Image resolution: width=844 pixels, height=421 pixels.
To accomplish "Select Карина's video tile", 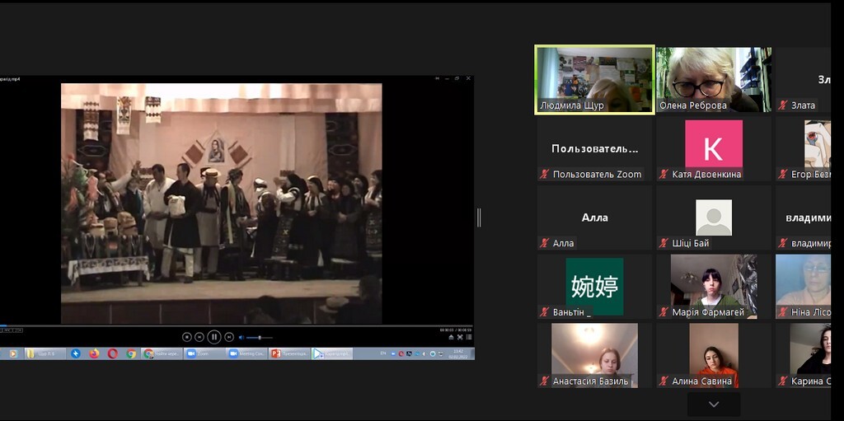I will (x=803, y=355).
